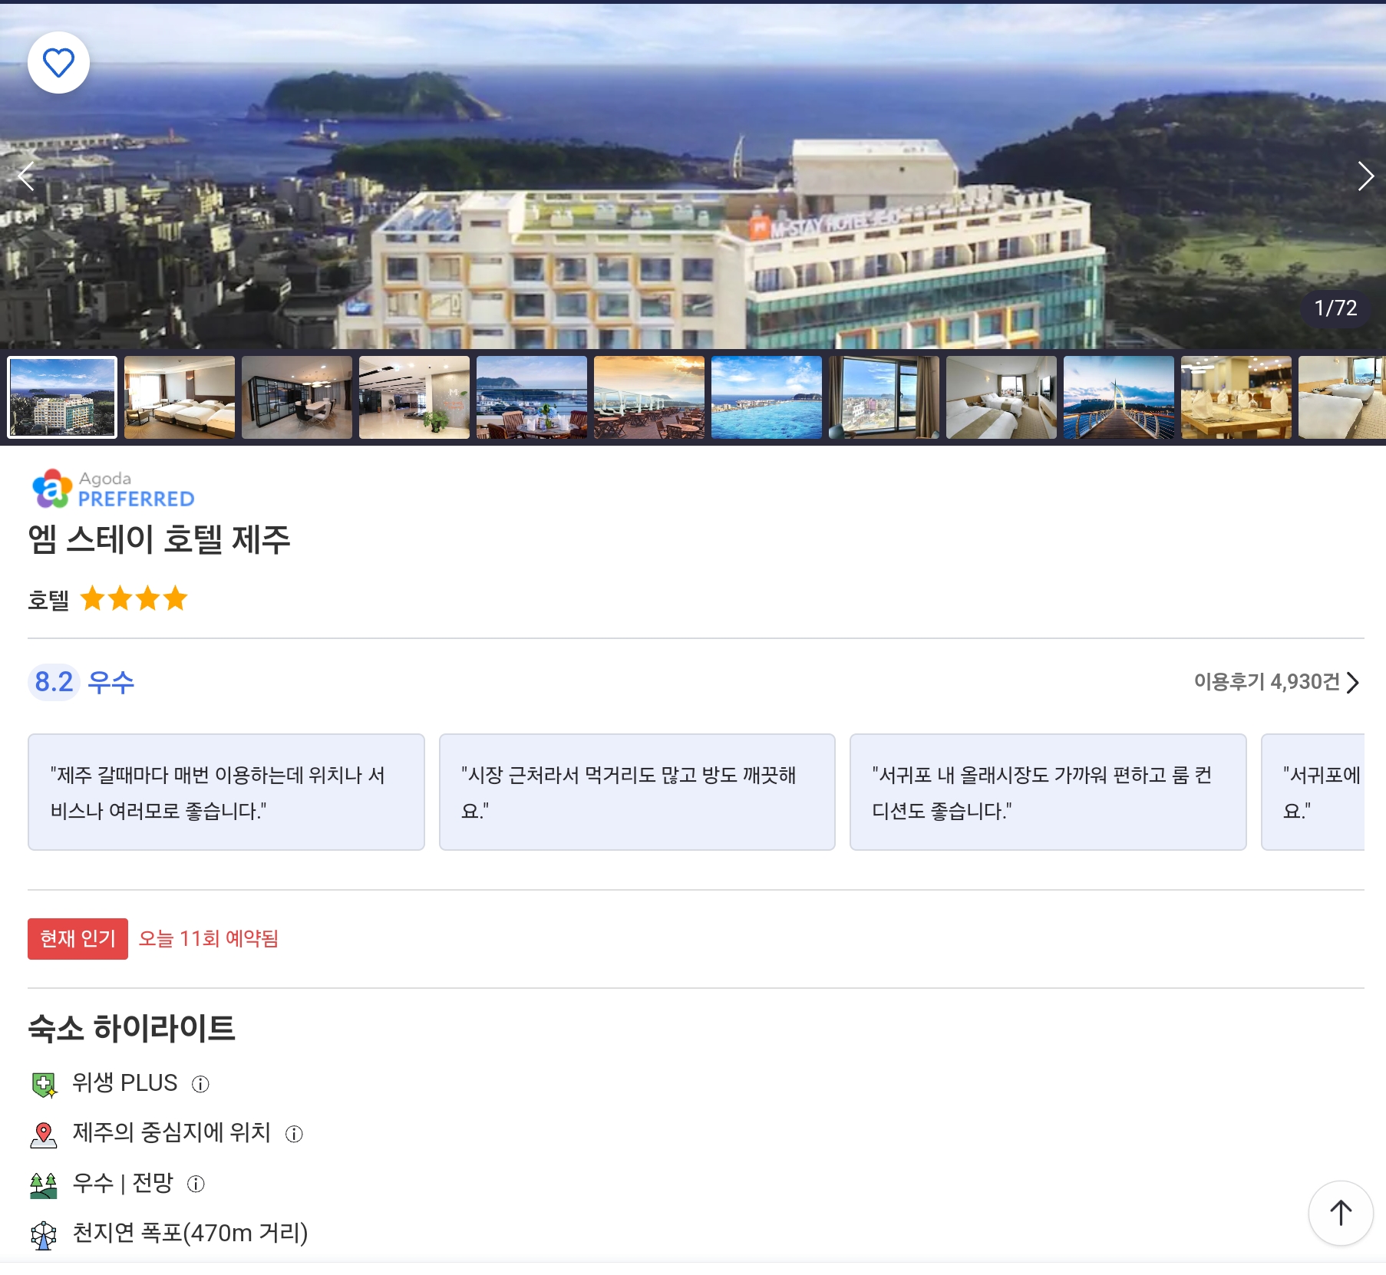Click the 현재 인기 red badge
Screen dimensions: 1386x1275
click(x=78, y=939)
